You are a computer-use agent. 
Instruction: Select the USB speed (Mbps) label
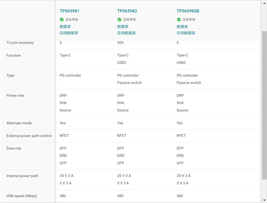[22, 196]
